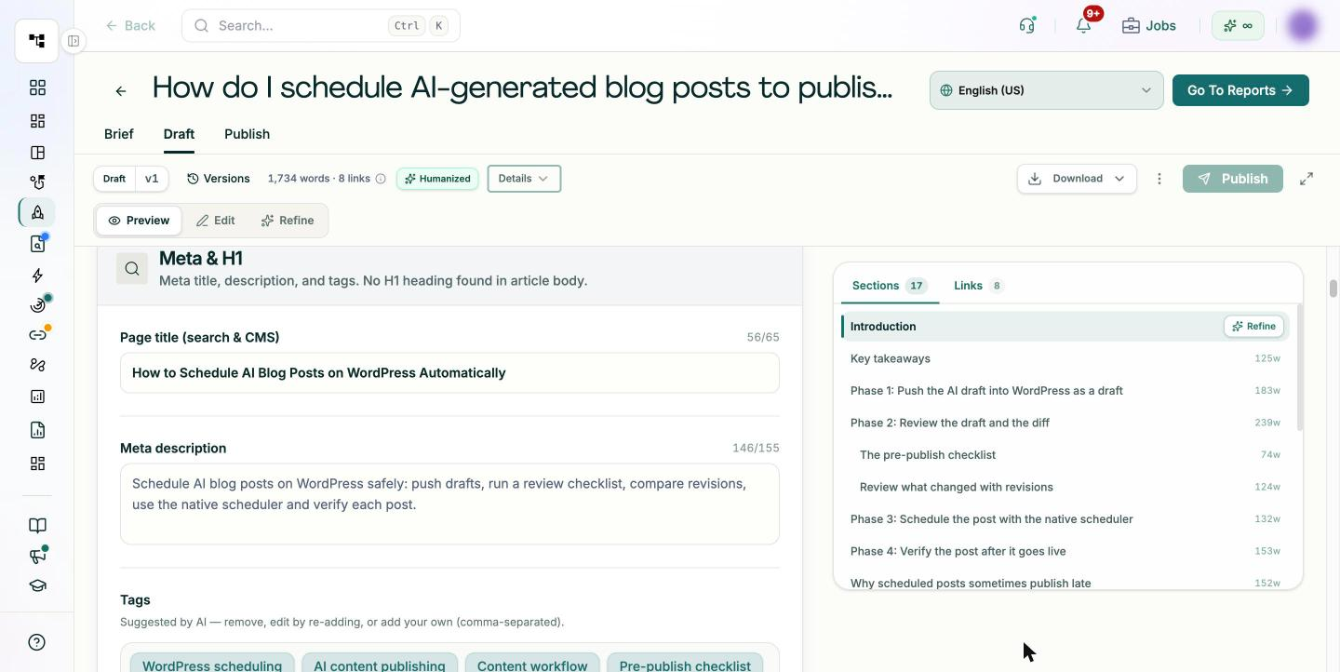Expand editor to fullscreen

pyautogui.click(x=1306, y=179)
